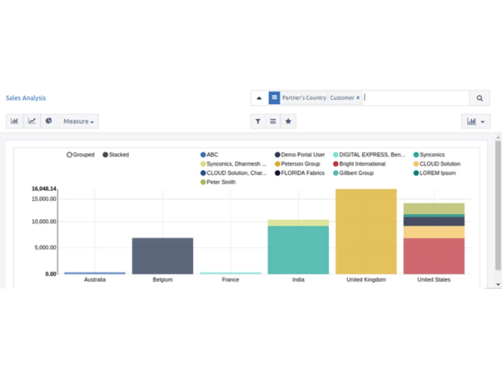This screenshot has height=377, width=502.
Task: Click the India teal bar segment
Action: coord(298,250)
